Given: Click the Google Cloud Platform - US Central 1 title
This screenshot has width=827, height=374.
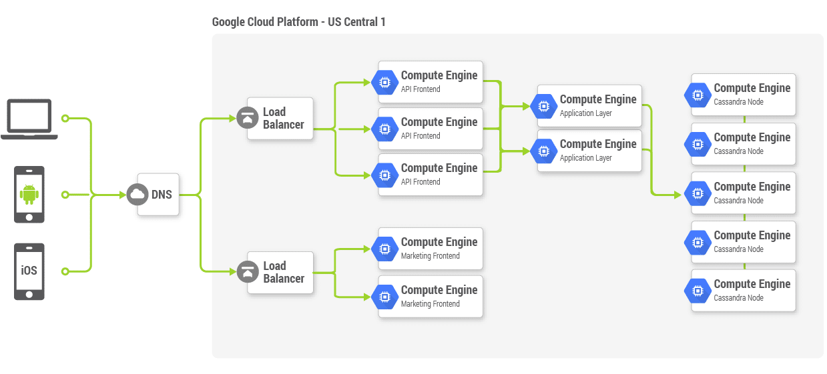Looking at the screenshot, I should (298, 22).
